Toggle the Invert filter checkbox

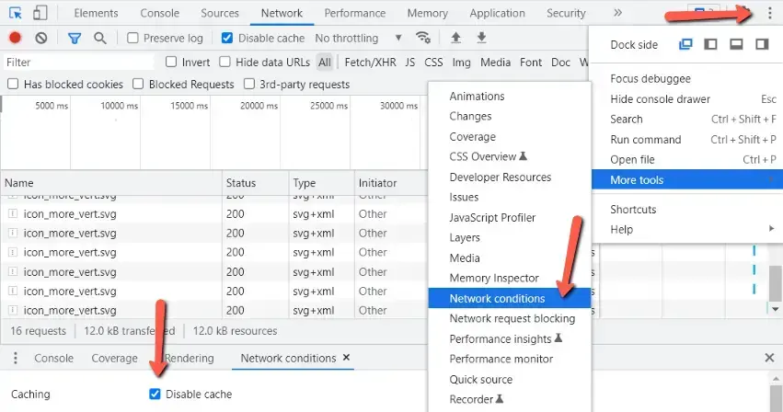pyautogui.click(x=171, y=63)
